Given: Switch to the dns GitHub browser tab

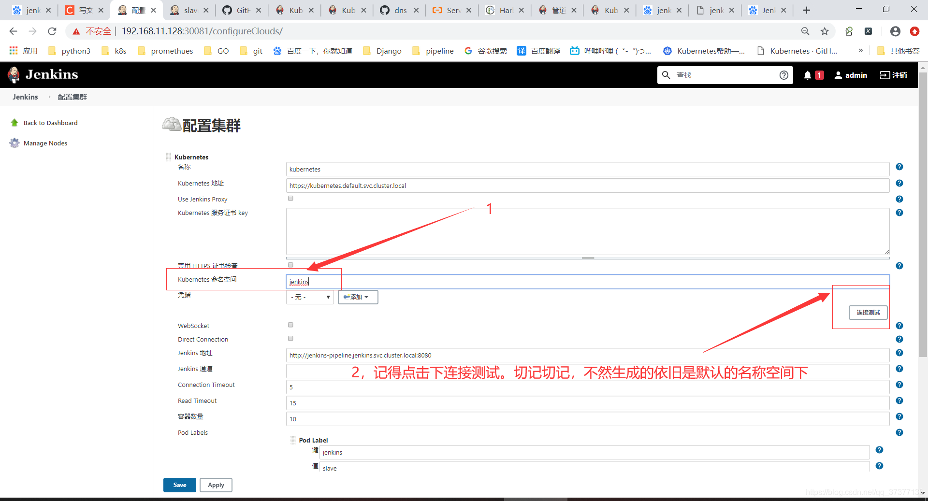Looking at the screenshot, I should click(x=399, y=10).
